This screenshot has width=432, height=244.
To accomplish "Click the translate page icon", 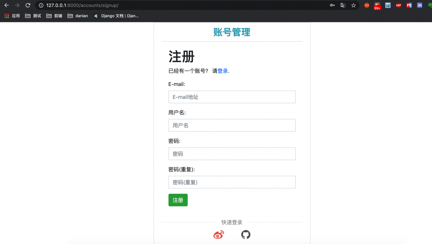I will coord(343,5).
